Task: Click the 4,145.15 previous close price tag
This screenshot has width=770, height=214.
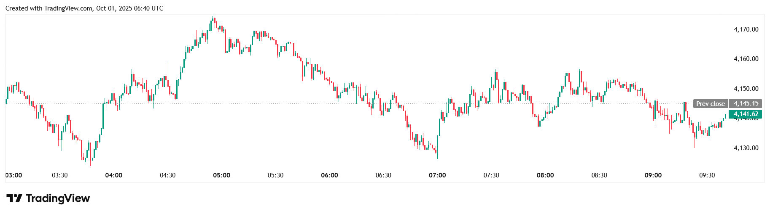Action: (x=746, y=103)
